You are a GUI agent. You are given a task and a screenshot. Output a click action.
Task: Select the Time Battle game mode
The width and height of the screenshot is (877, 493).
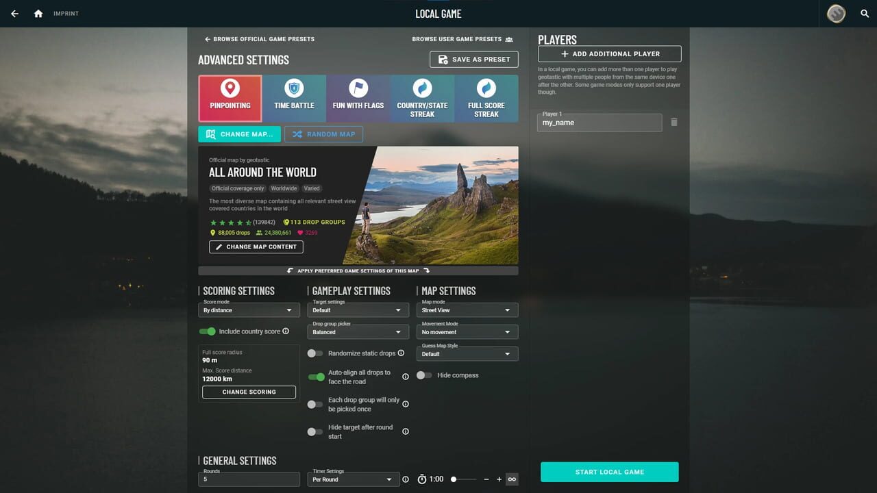coord(294,98)
